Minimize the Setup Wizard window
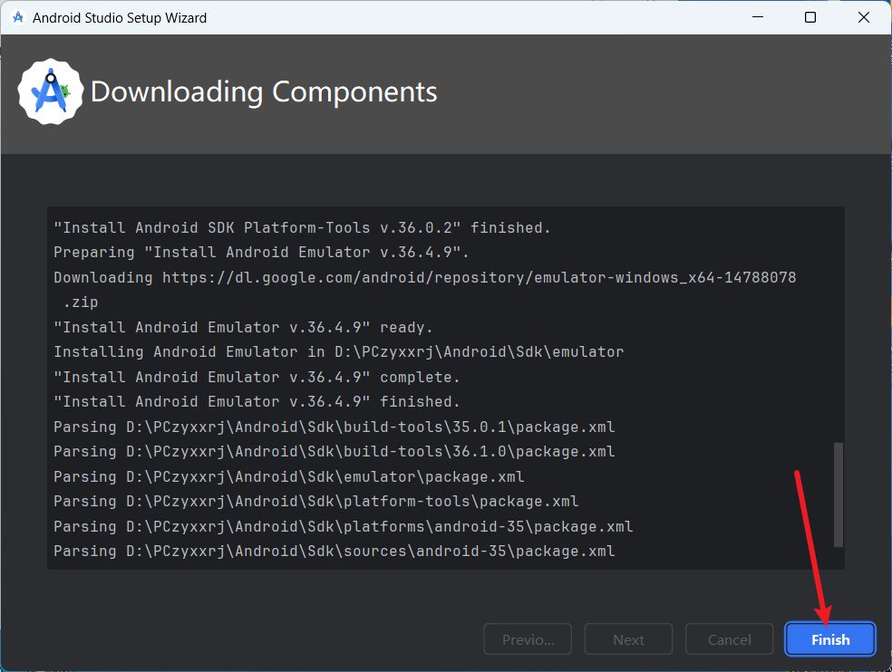892x672 pixels. pyautogui.click(x=758, y=17)
